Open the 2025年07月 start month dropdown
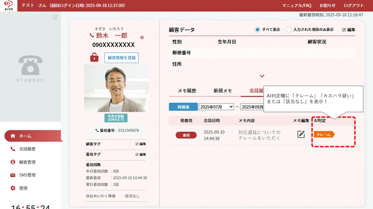The height and width of the screenshot is (209, 373). pyautogui.click(x=216, y=107)
